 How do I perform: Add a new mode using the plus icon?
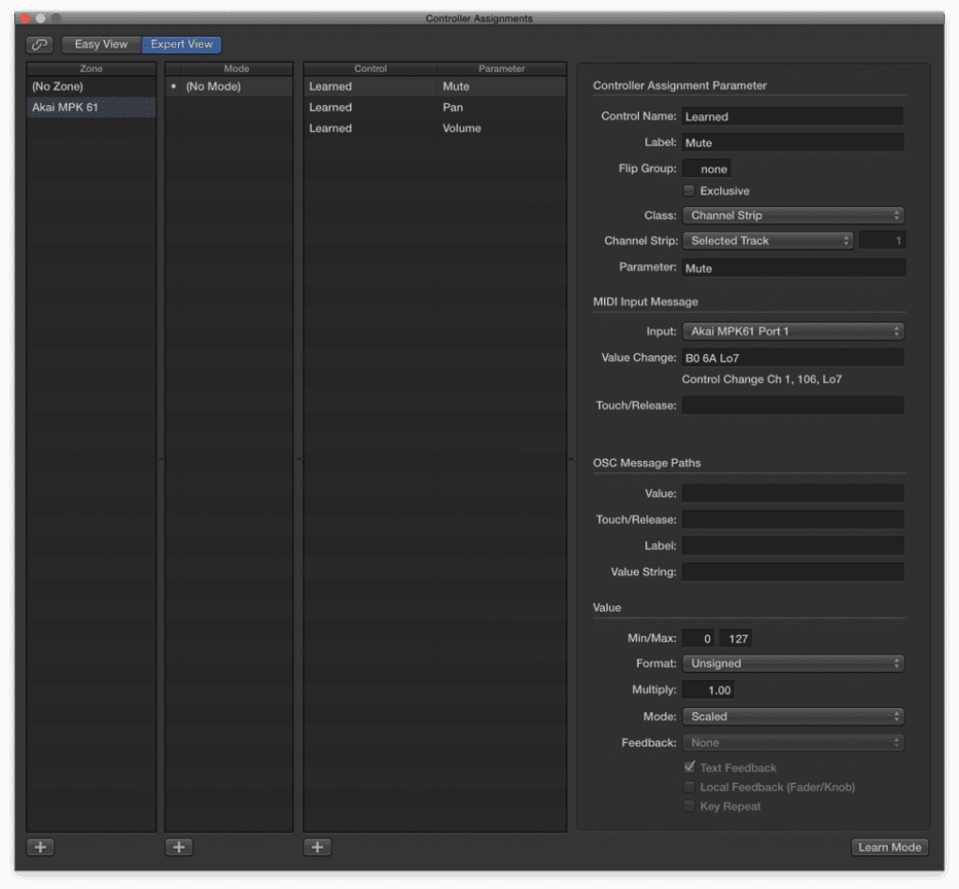click(178, 847)
